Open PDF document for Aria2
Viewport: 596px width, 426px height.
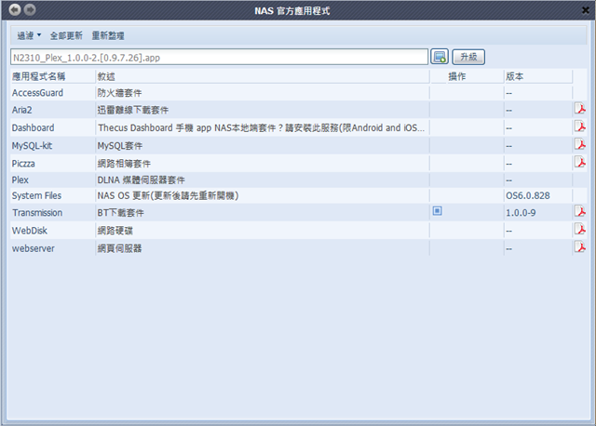click(579, 109)
